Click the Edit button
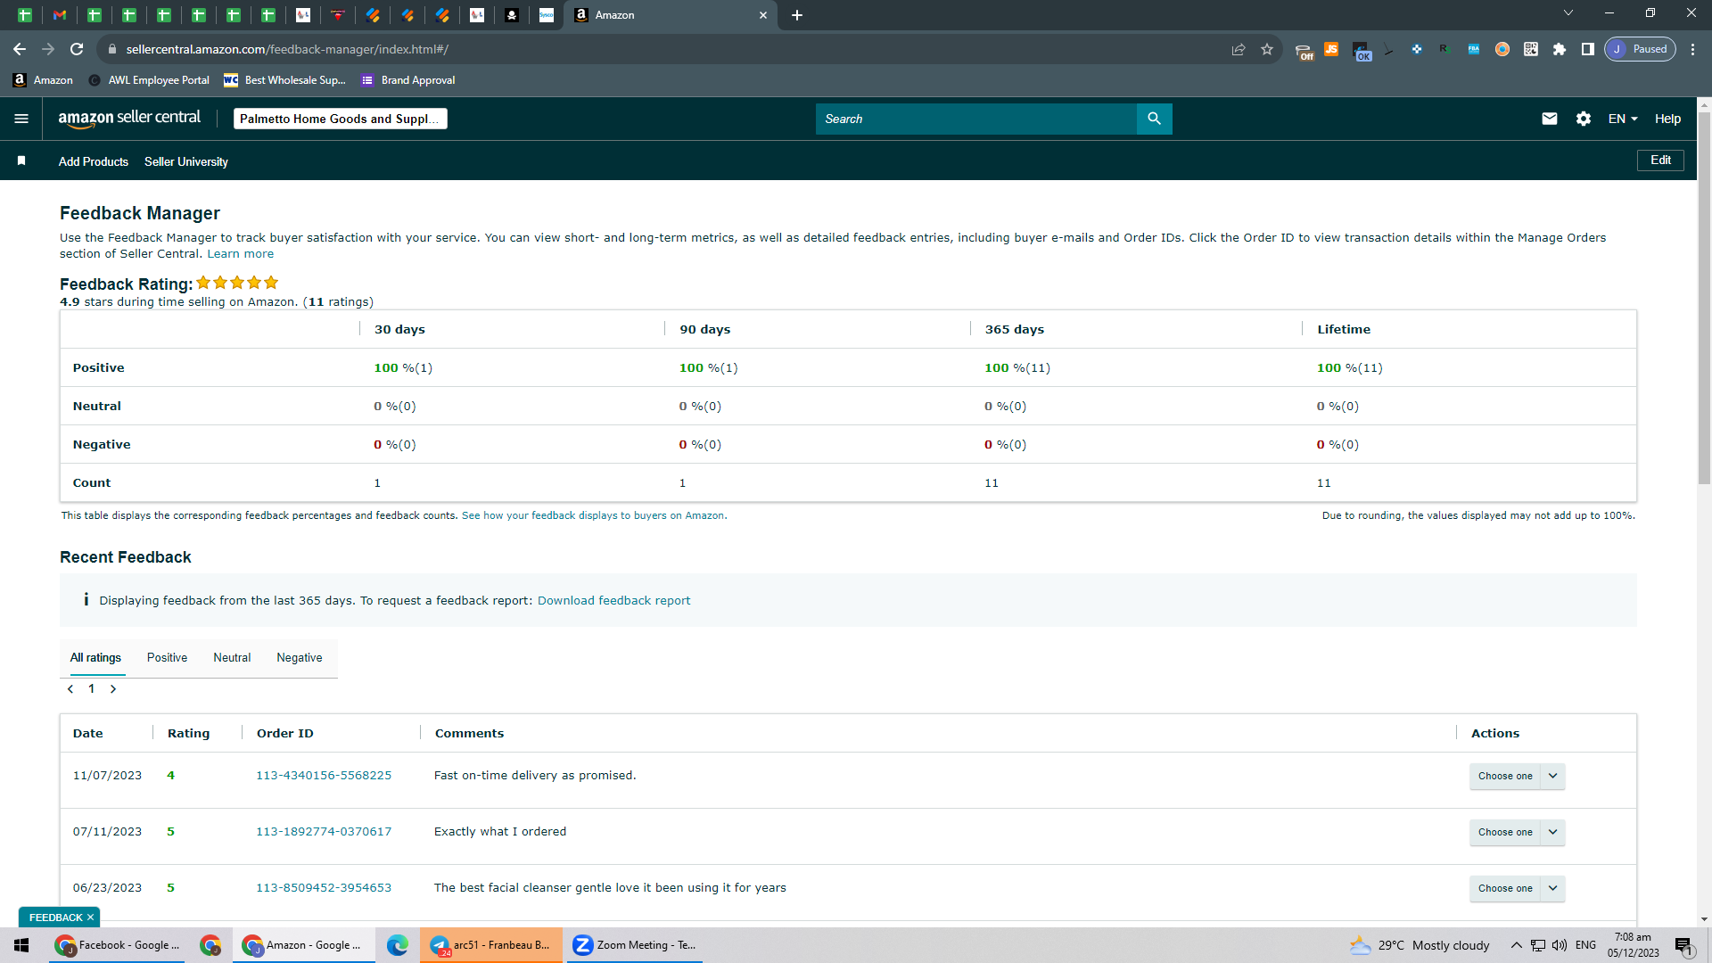Image resolution: width=1712 pixels, height=963 pixels. [x=1660, y=160]
